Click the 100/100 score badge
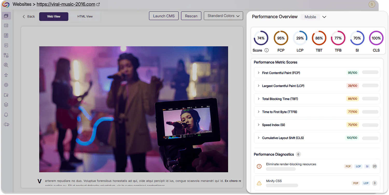389x195 pixels. pyautogui.click(x=352, y=138)
